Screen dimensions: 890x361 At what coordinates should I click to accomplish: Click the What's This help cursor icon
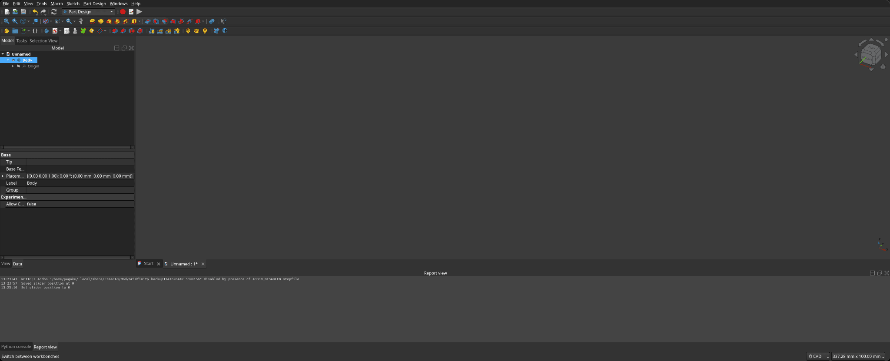(x=223, y=21)
